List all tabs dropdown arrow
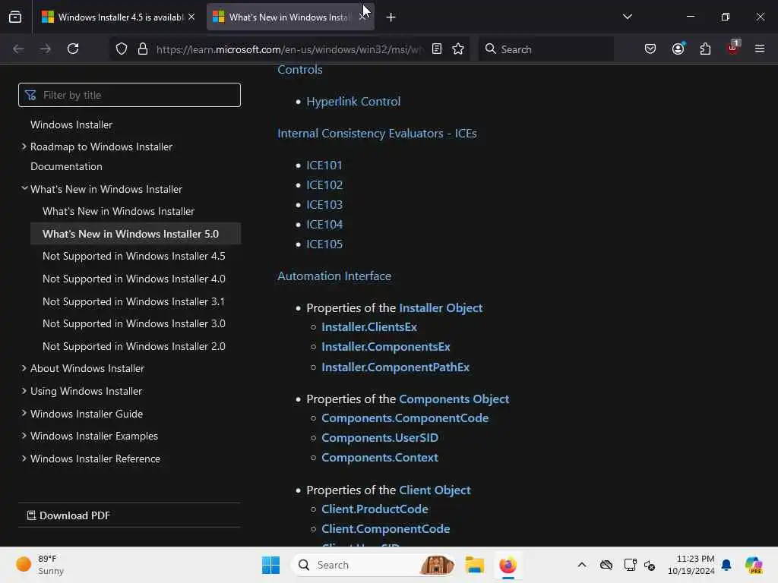 pyautogui.click(x=627, y=17)
